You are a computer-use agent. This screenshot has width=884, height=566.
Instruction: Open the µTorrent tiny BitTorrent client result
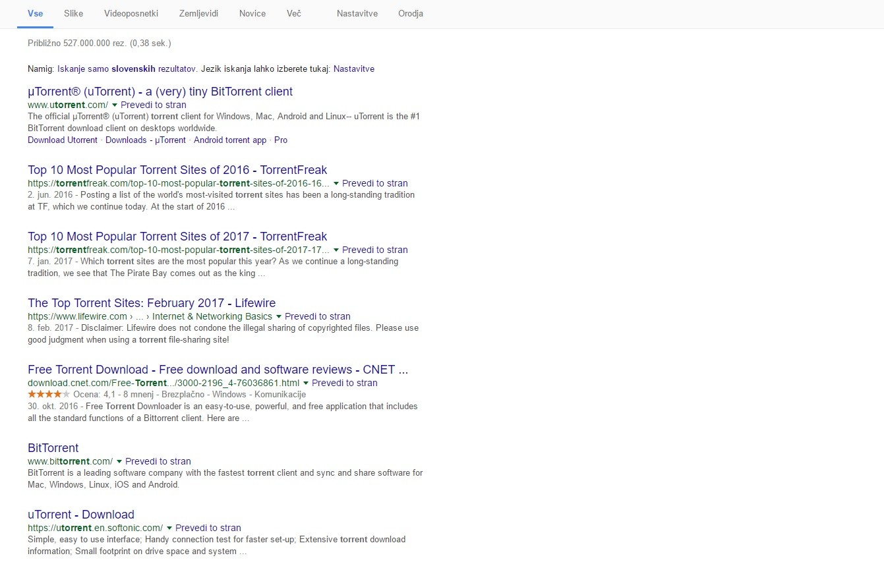160,92
